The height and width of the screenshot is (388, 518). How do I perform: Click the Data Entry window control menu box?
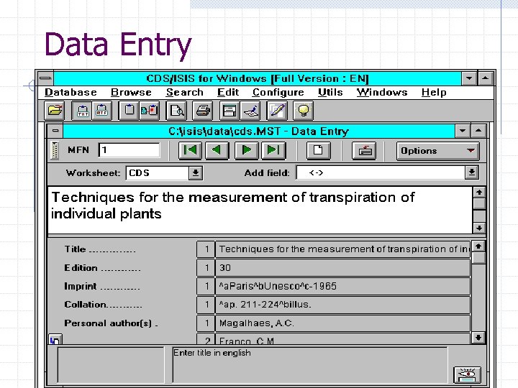(x=55, y=131)
